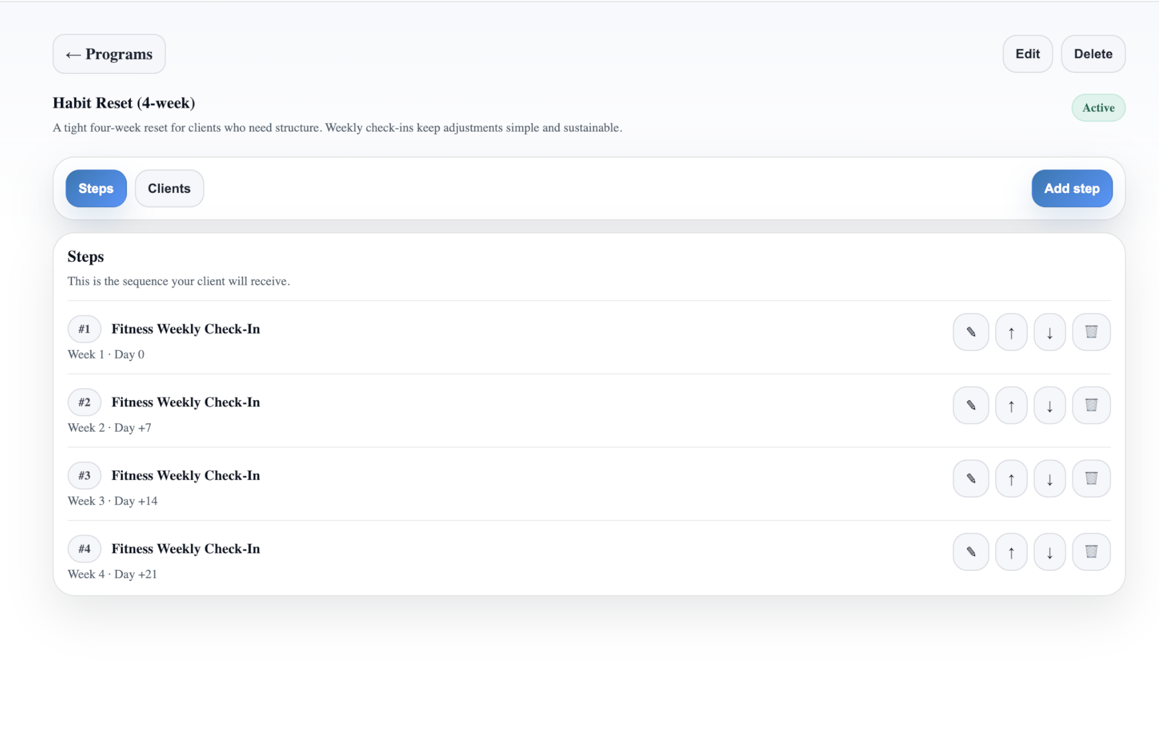The height and width of the screenshot is (745, 1159).
Task: Move step #2 up
Action: 1010,405
